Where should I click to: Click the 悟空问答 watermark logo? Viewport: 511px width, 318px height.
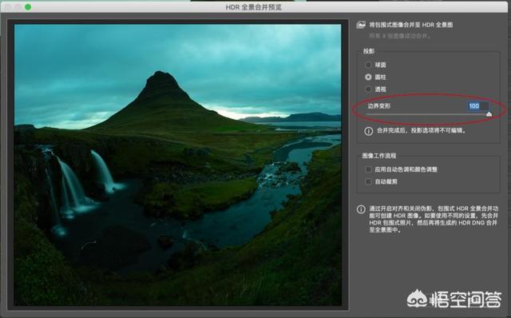pos(454,299)
